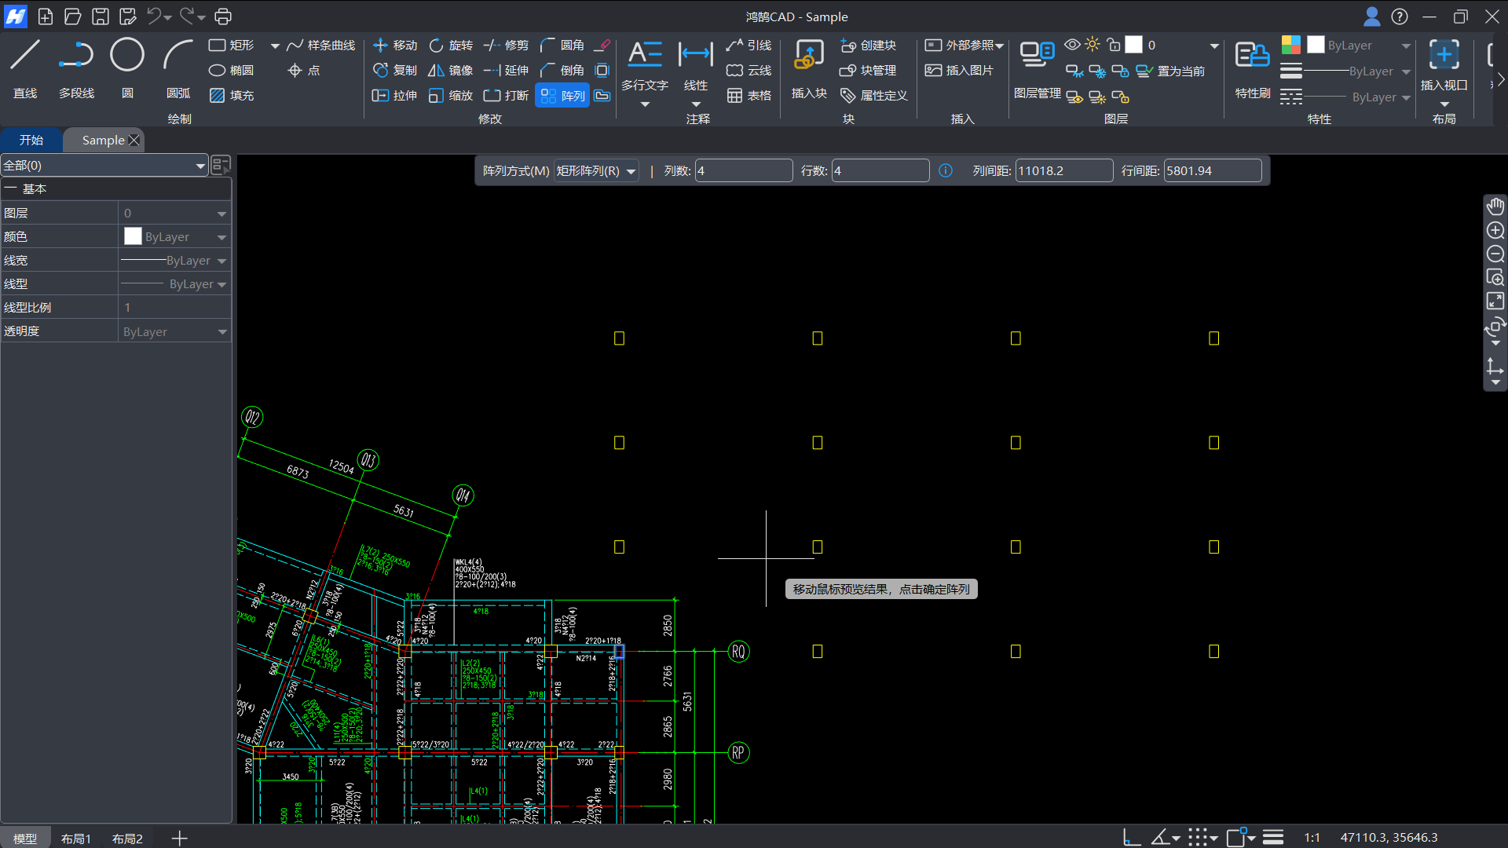Toggle layer freeze sun icon
This screenshot has width=1508, height=848.
coord(1093,45)
